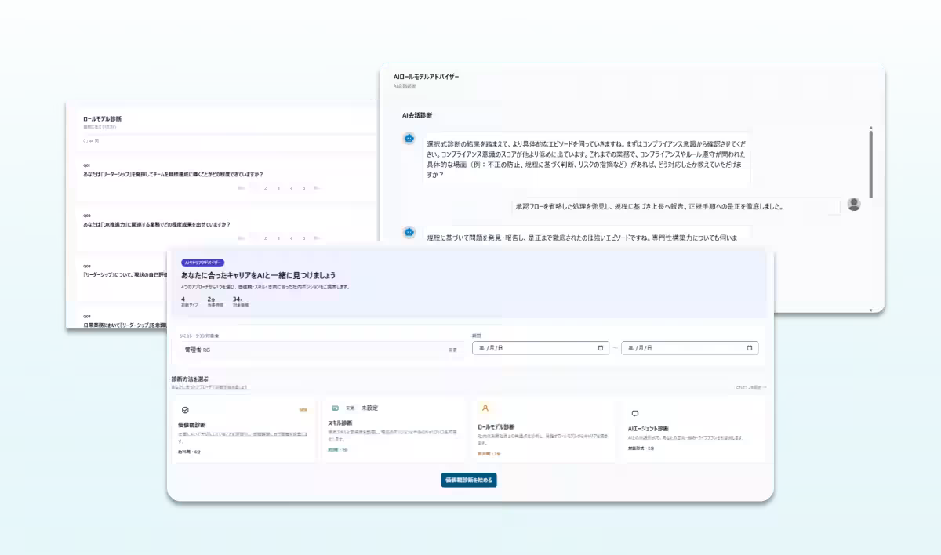Click the Q01 leadership question text
This screenshot has height=555, width=941.
pyautogui.click(x=173, y=174)
